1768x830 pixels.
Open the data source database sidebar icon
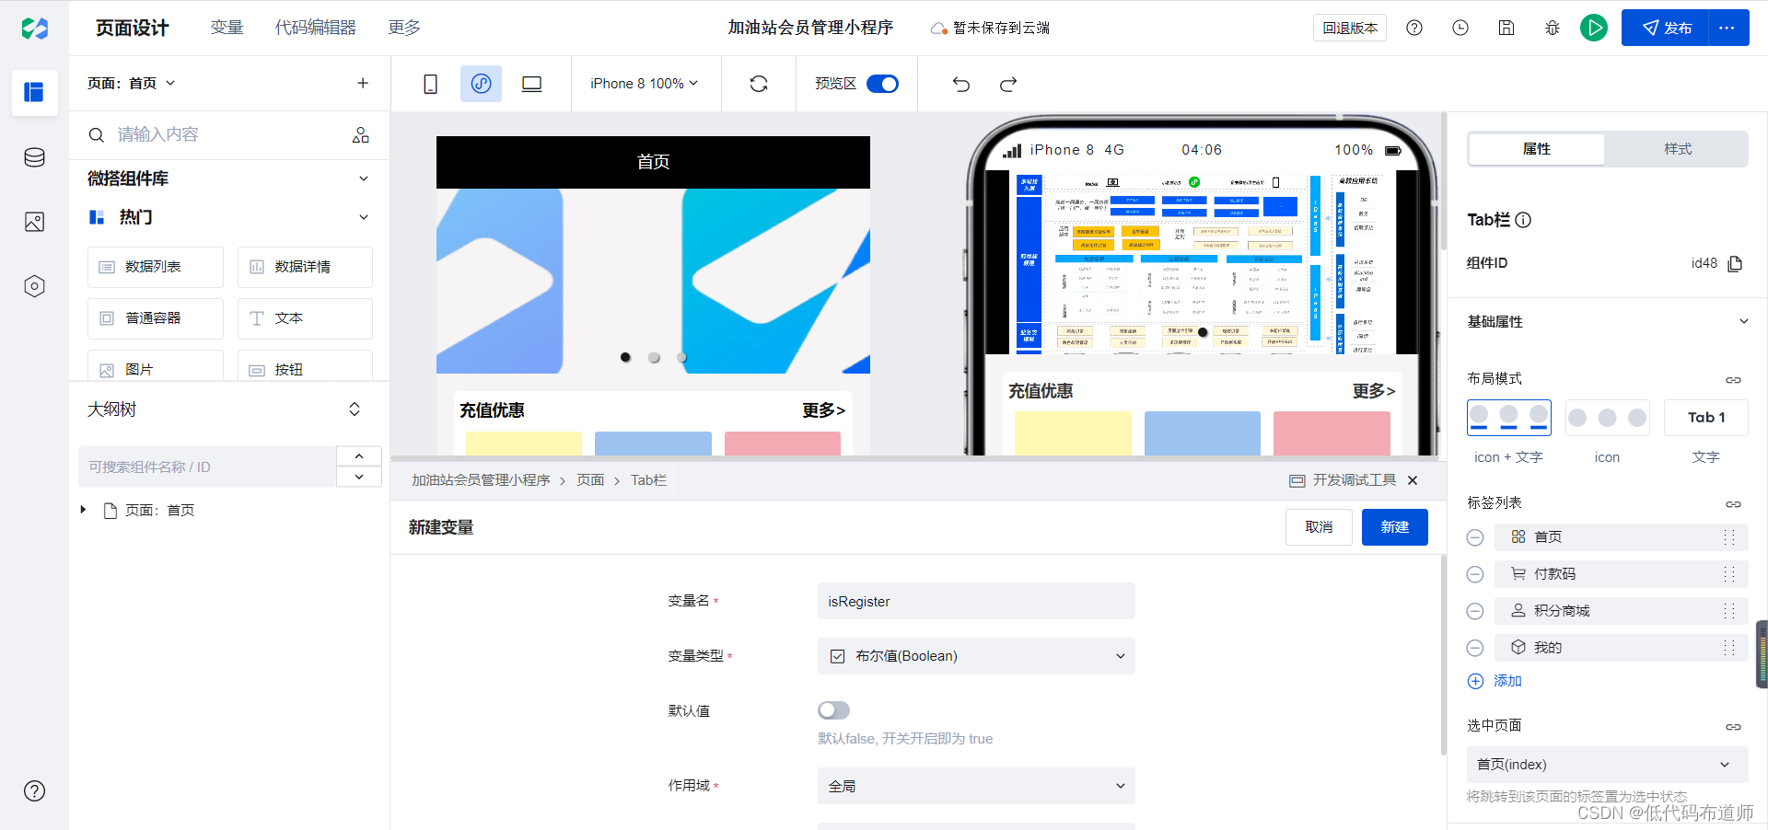click(34, 157)
